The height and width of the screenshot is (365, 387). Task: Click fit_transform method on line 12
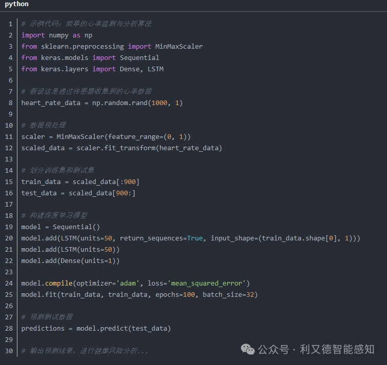coord(130,148)
